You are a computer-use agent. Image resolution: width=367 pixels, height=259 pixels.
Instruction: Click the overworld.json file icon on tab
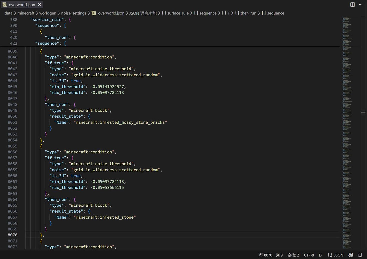[5, 5]
